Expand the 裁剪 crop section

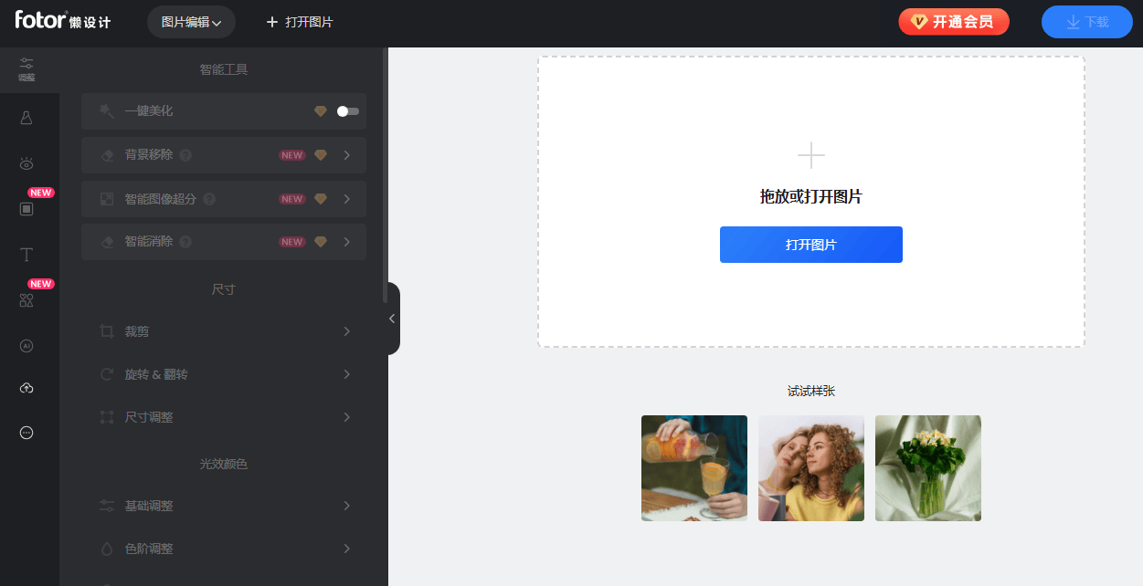224,331
